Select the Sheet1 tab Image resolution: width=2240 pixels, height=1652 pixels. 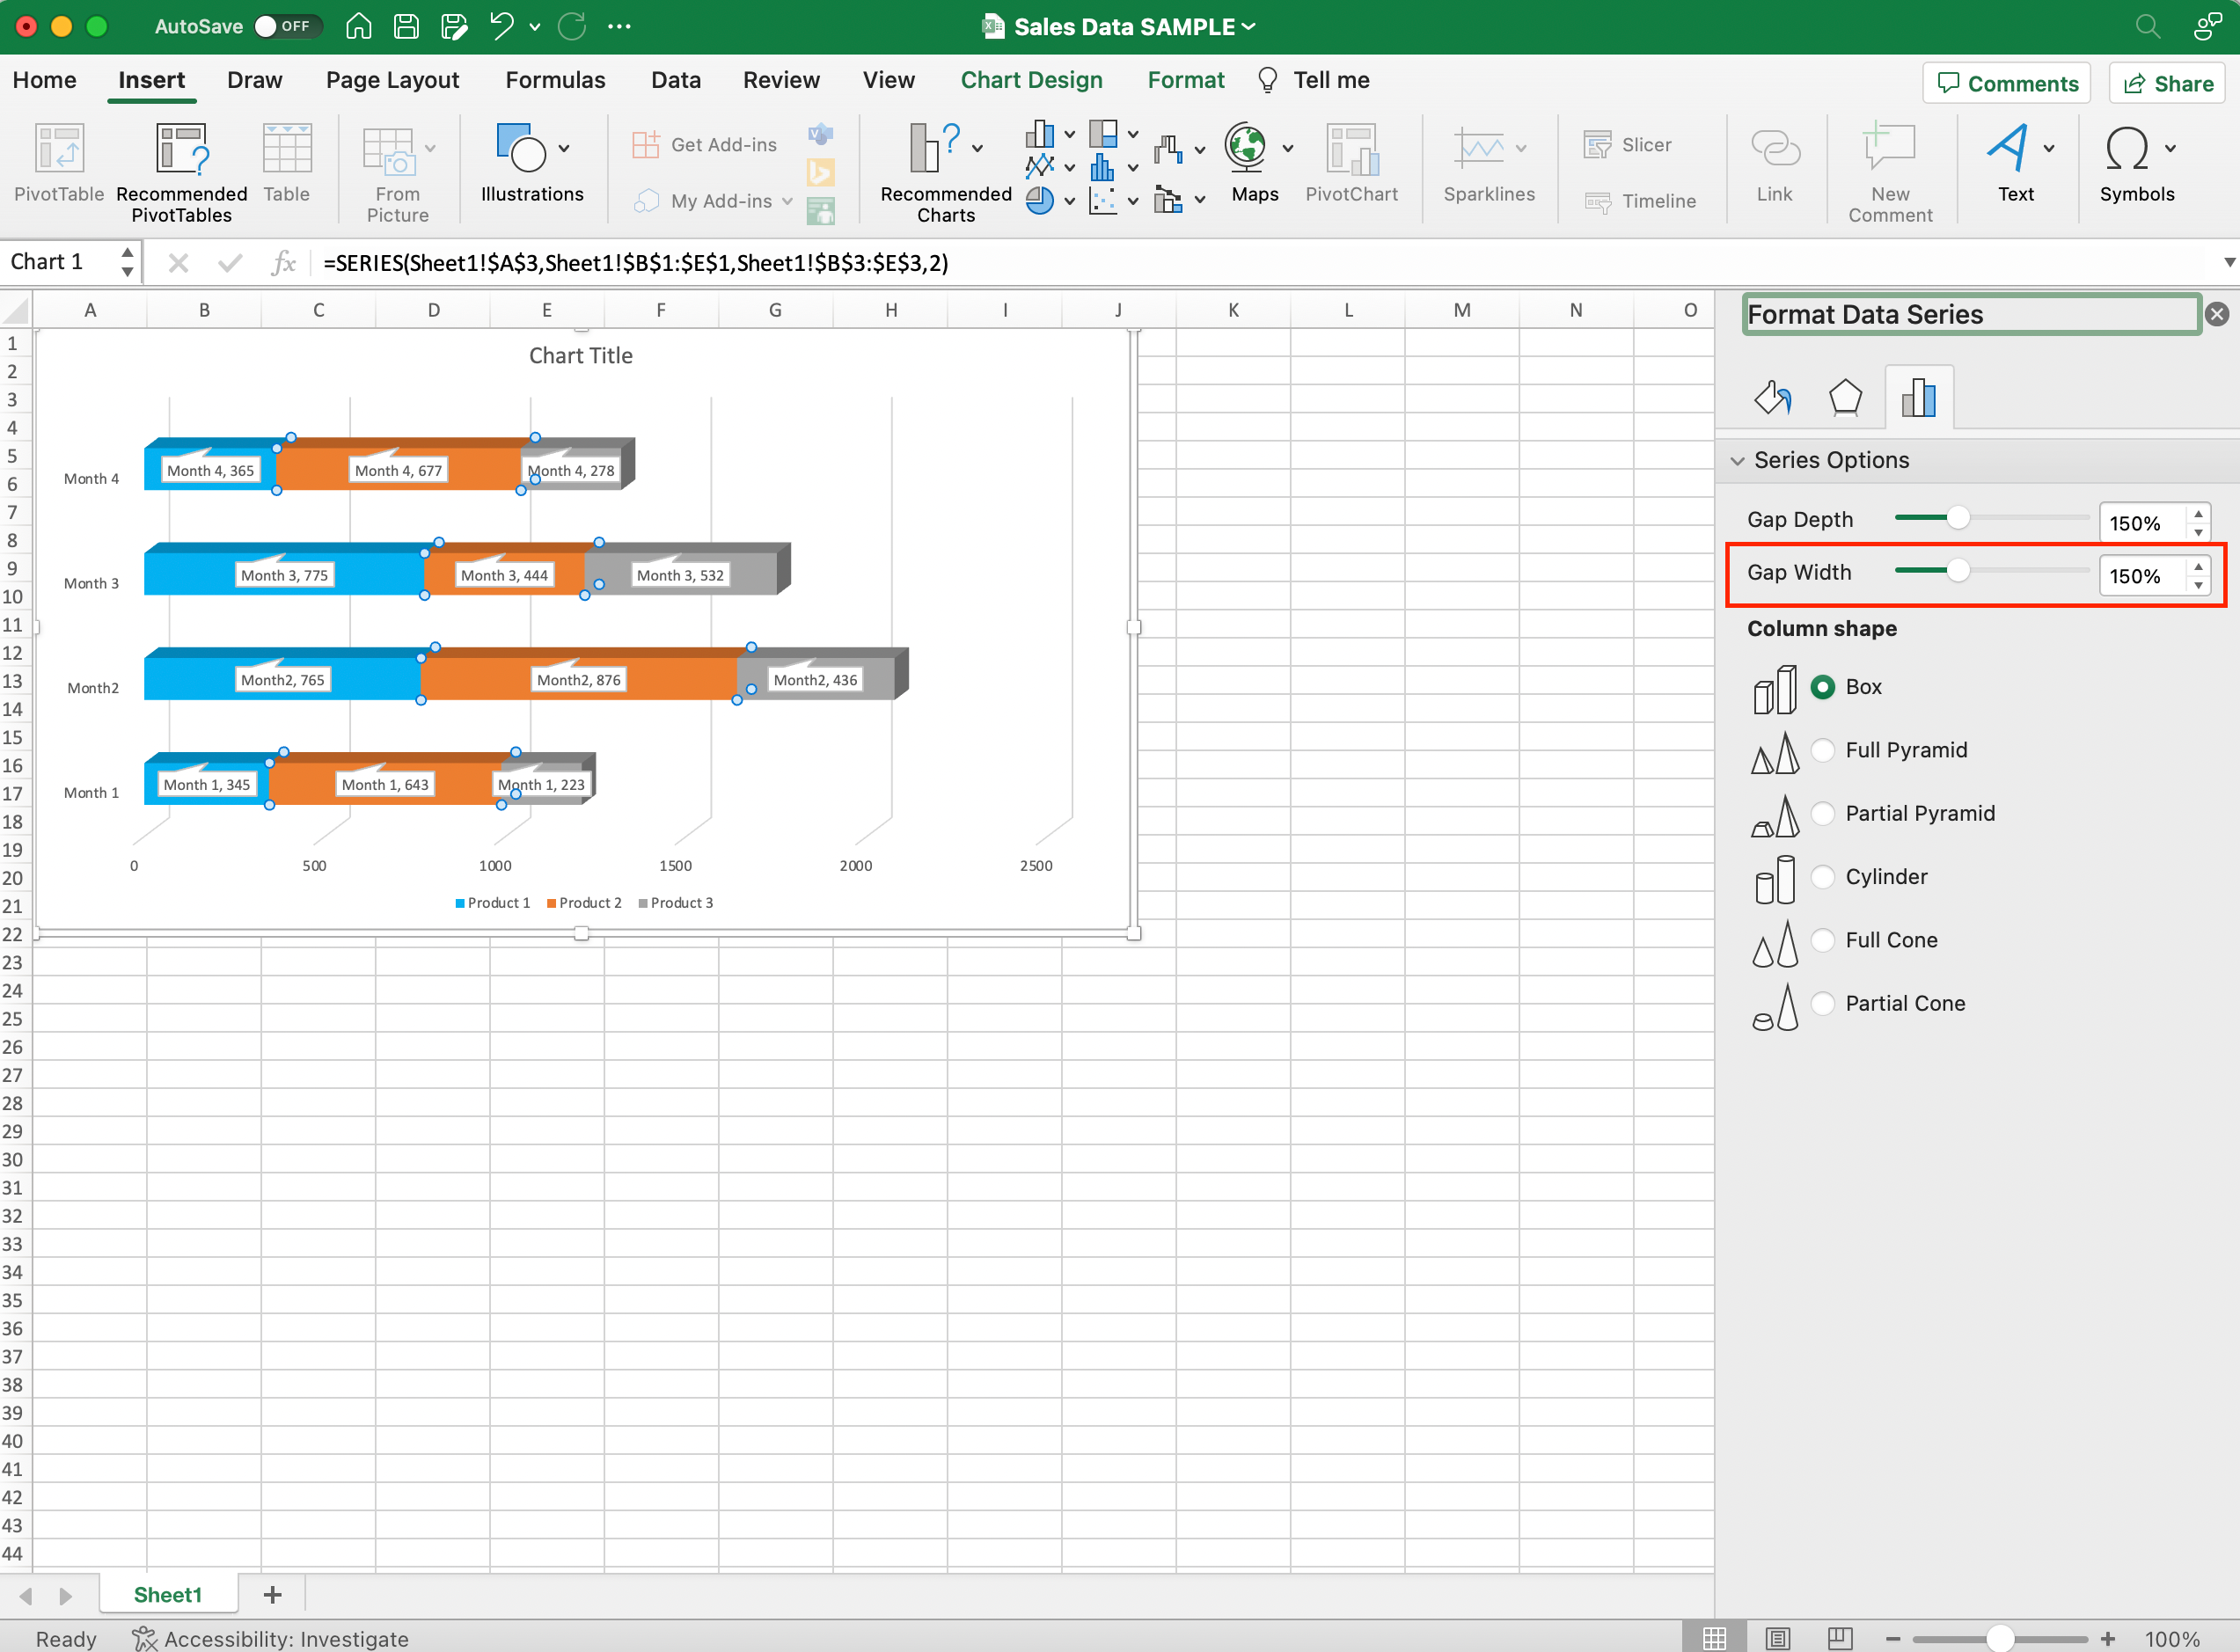tap(167, 1594)
